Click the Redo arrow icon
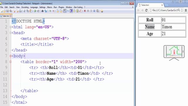The width and height of the screenshot is (188, 106). point(38,11)
